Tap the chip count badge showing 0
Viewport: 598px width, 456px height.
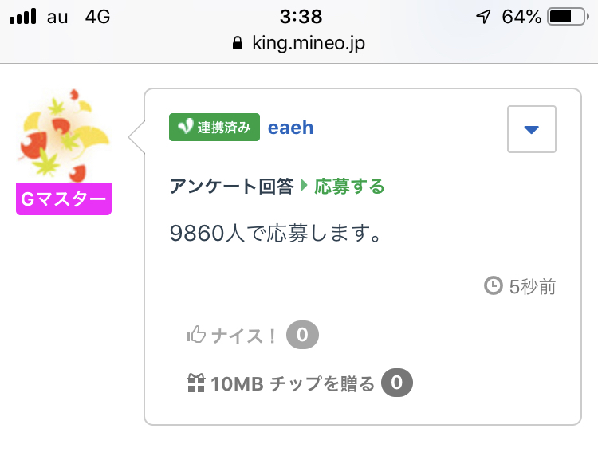point(396,384)
